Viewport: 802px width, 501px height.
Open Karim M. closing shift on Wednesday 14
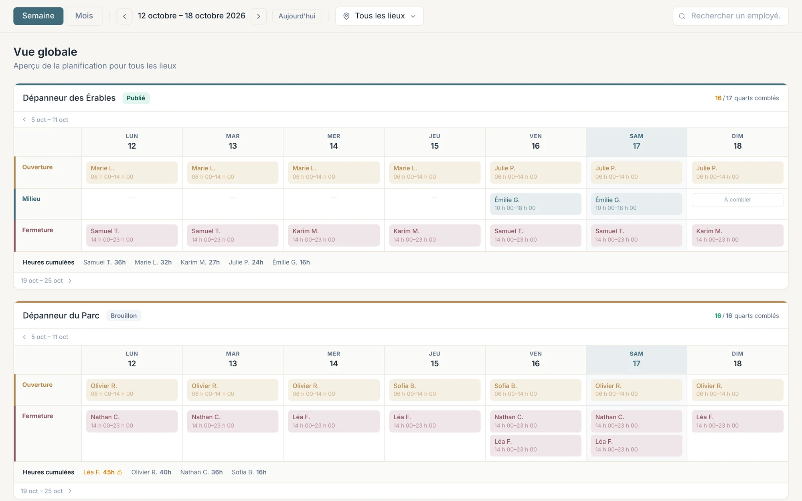coord(334,235)
